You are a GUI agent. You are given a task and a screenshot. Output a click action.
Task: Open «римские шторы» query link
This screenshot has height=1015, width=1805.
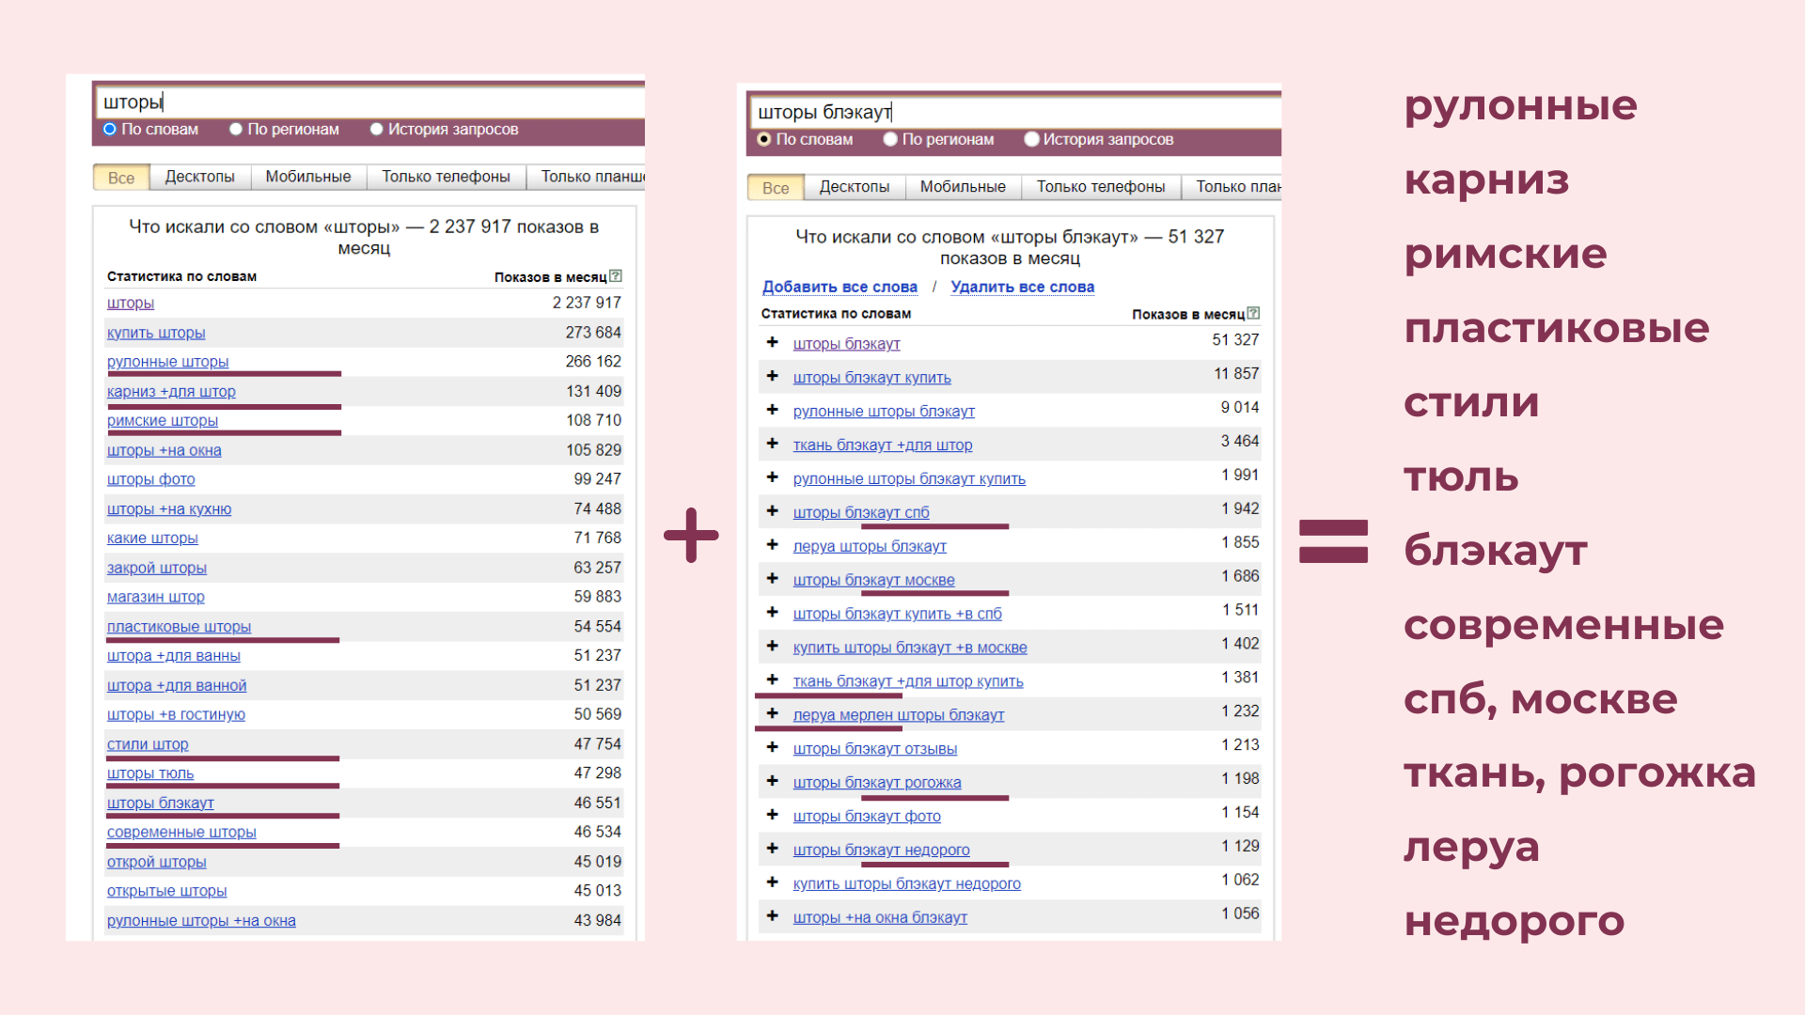point(163,420)
